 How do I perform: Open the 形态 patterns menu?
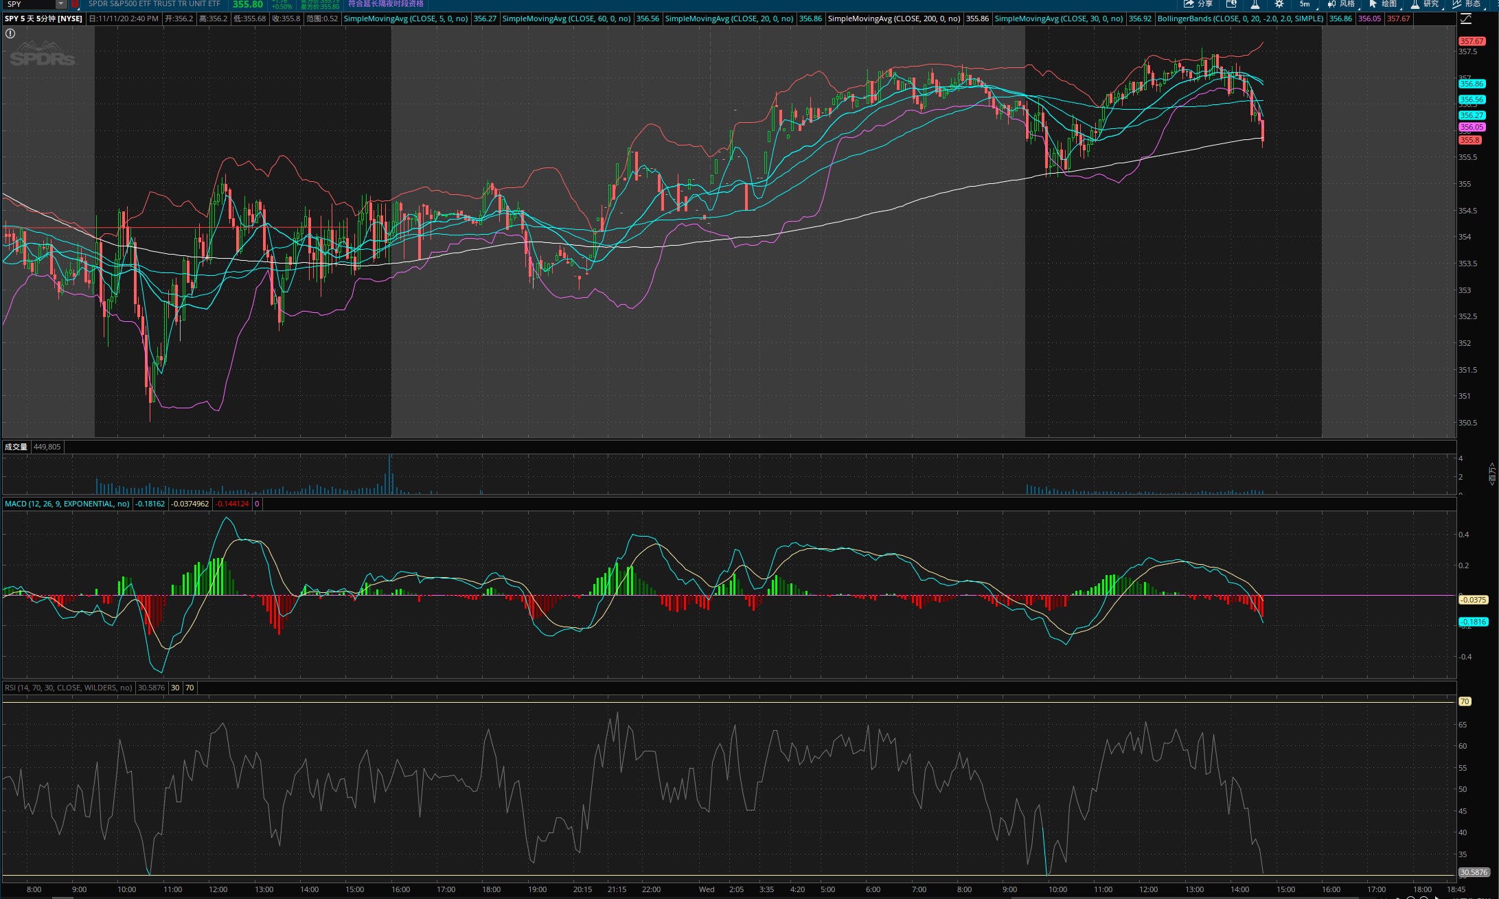pos(1467,4)
